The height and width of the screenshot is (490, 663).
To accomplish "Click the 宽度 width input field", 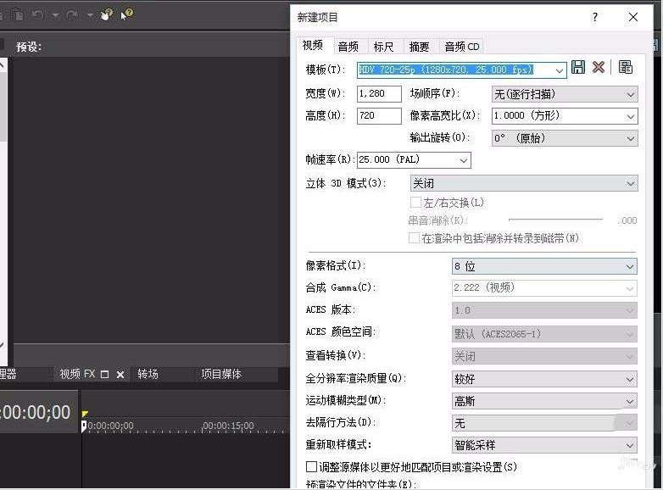I will click(379, 94).
